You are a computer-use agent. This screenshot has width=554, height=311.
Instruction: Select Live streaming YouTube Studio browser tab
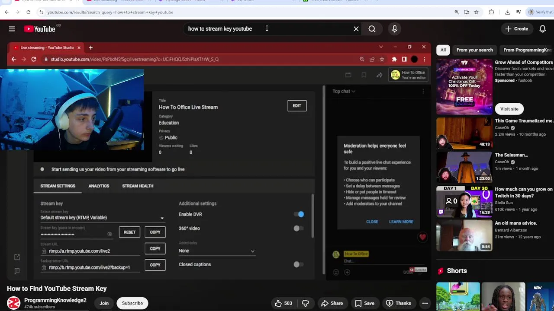[x=47, y=48]
